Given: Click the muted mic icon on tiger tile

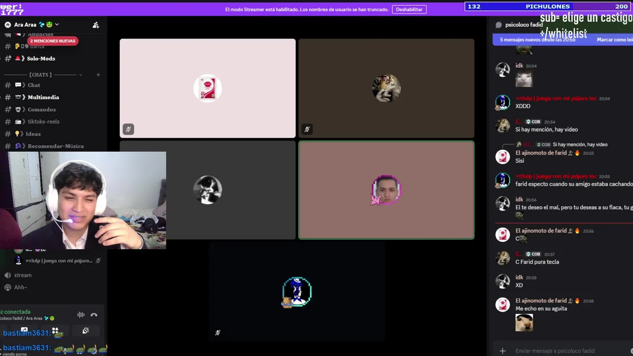Looking at the screenshot, I should (307, 130).
